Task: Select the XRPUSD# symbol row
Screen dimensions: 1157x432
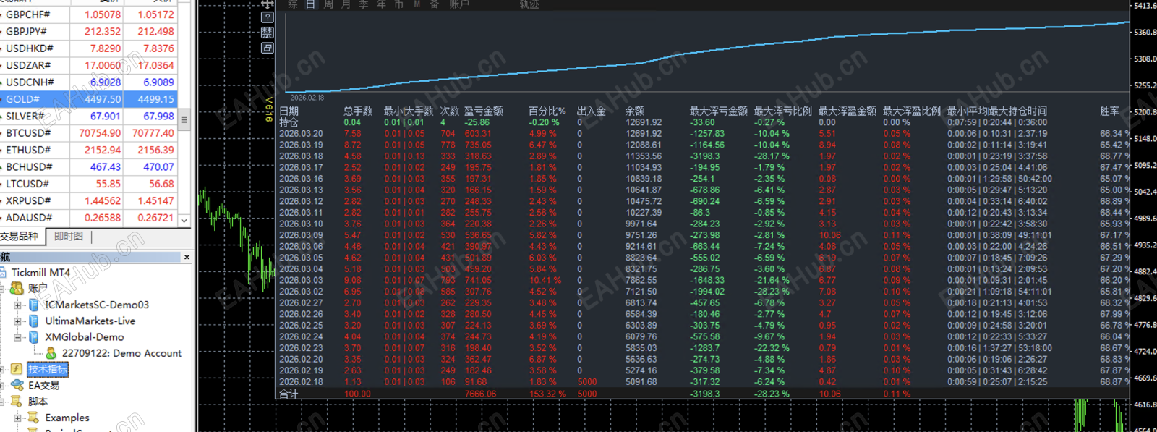Action: point(88,200)
